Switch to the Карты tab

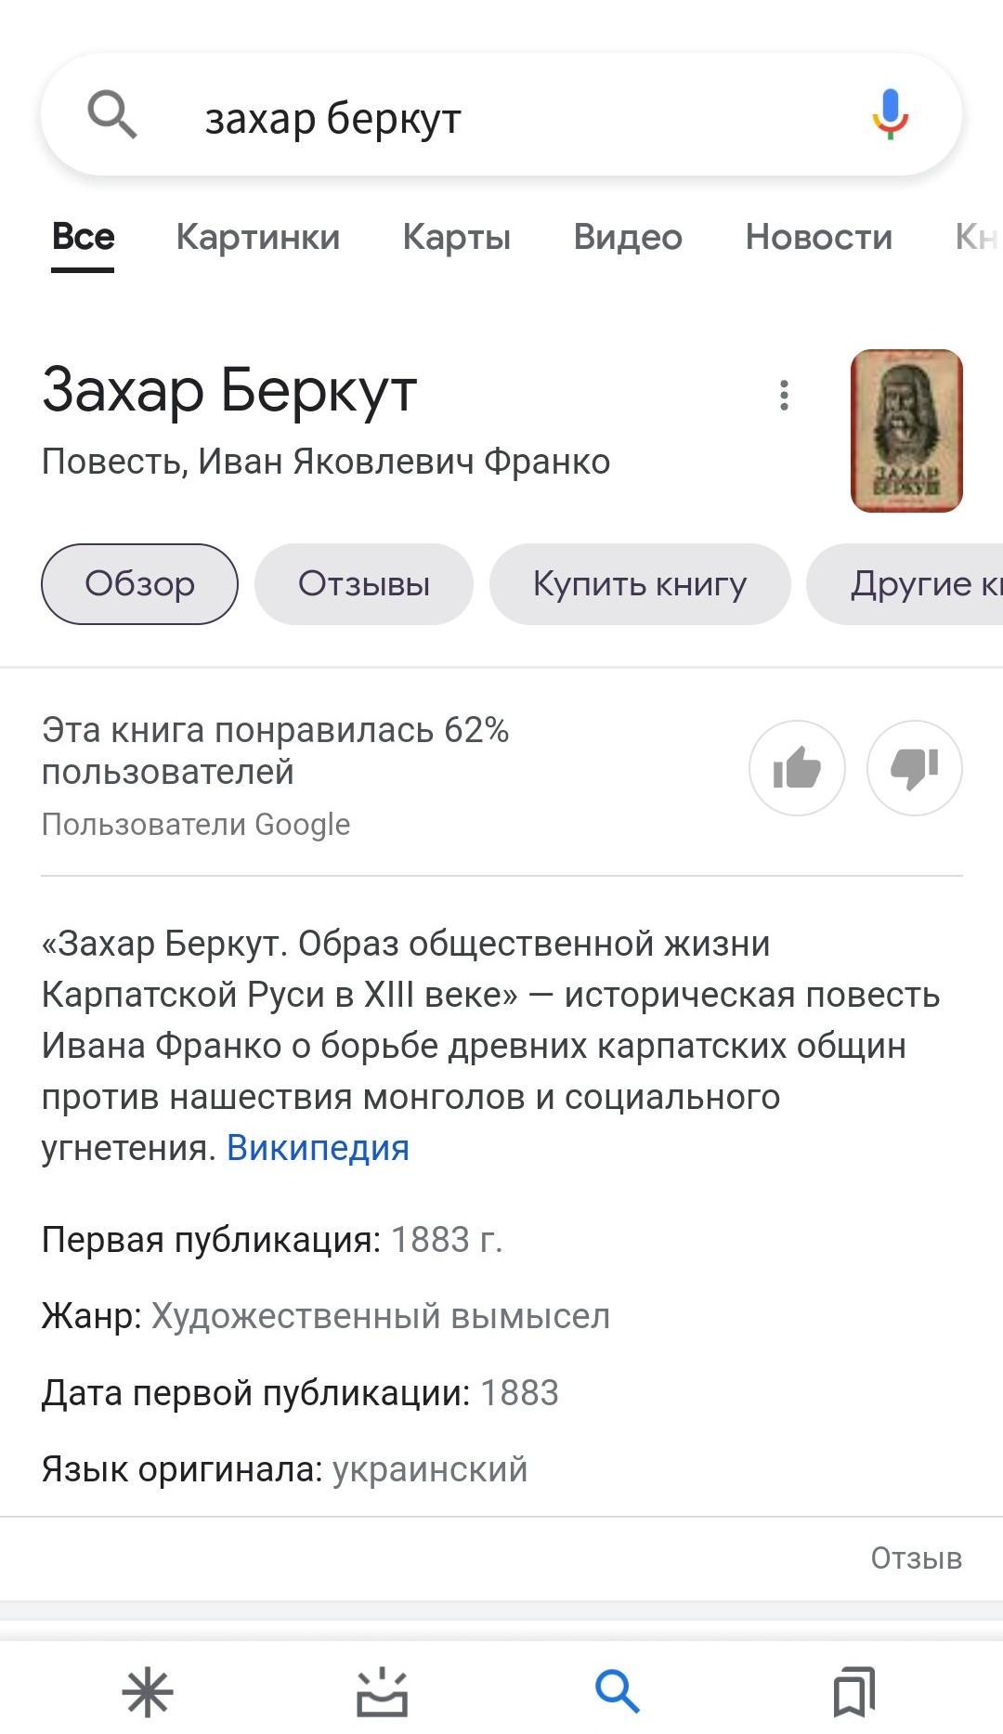pyautogui.click(x=456, y=237)
